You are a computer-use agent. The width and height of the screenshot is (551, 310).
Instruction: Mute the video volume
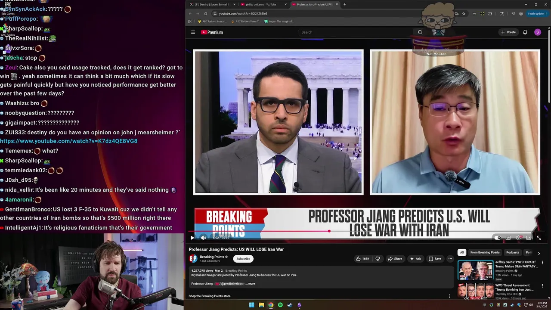point(203,238)
